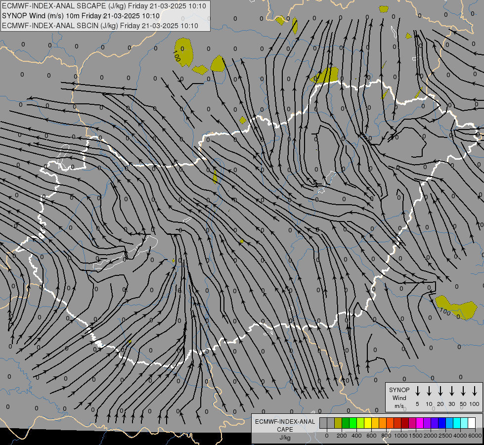This screenshot has width=484, height=445.
Task: Click the 10 m/s wind arrow in legend
Action: pyautogui.click(x=429, y=391)
